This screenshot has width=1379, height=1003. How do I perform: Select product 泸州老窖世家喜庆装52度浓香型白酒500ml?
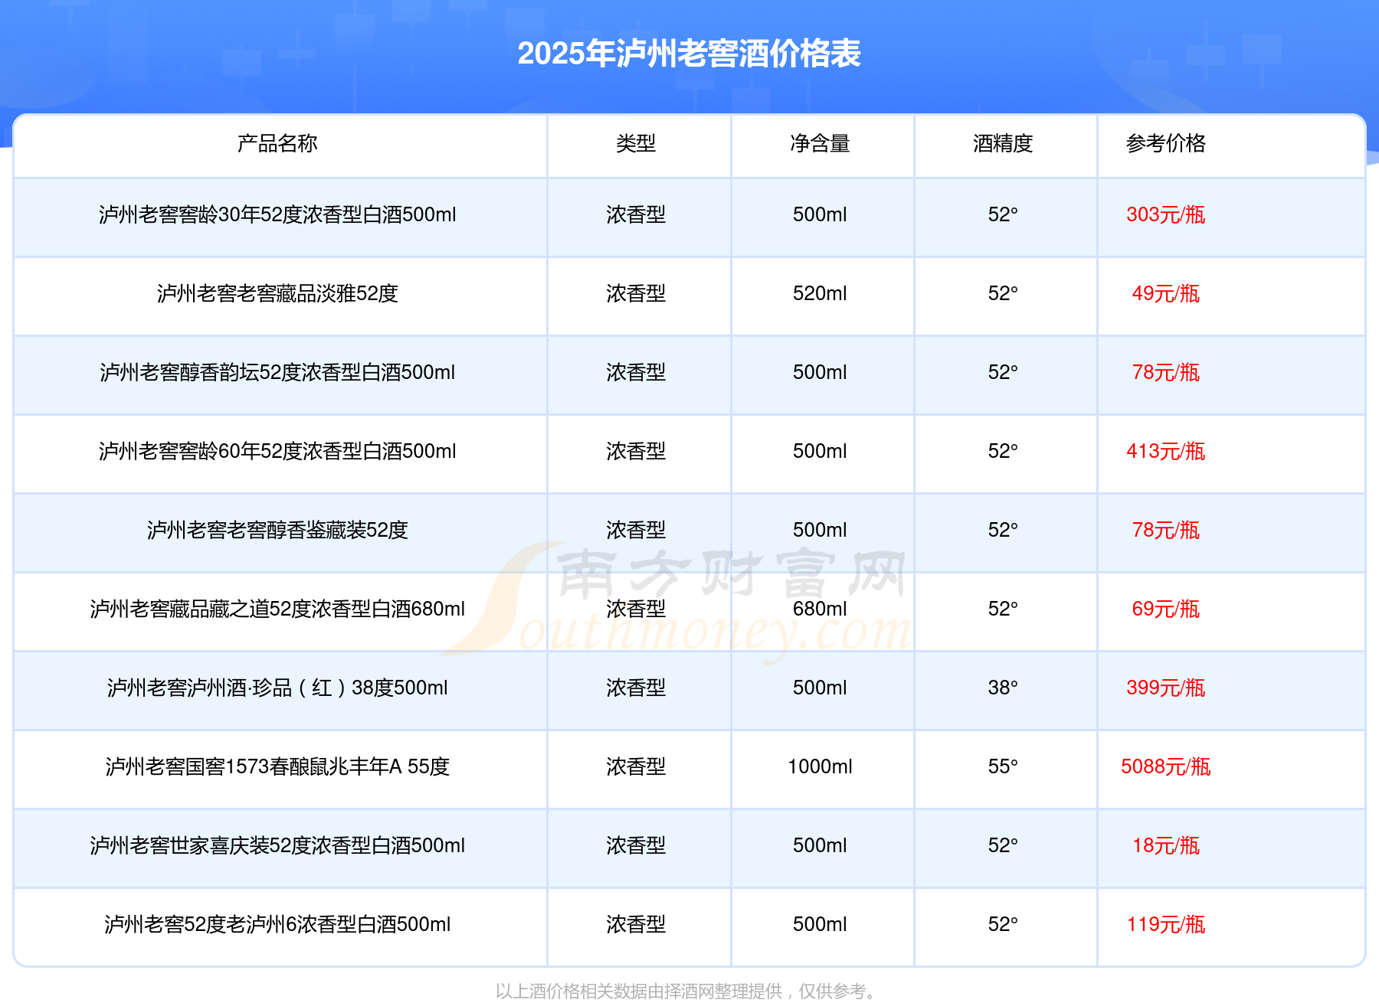[x=277, y=845]
